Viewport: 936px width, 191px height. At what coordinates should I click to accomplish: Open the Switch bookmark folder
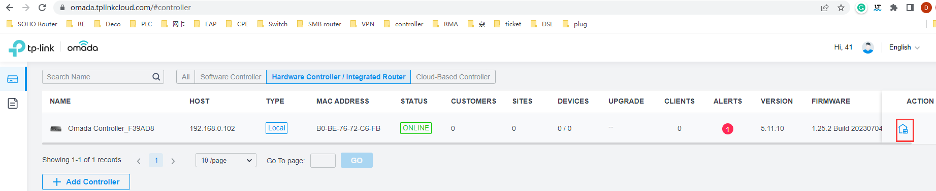coord(272,24)
